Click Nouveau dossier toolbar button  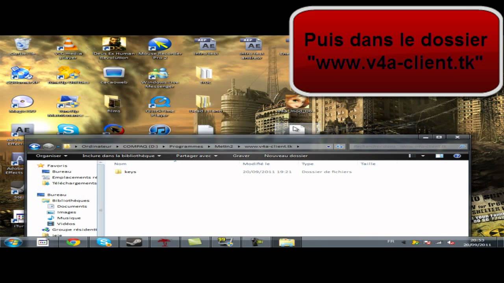coord(286,156)
